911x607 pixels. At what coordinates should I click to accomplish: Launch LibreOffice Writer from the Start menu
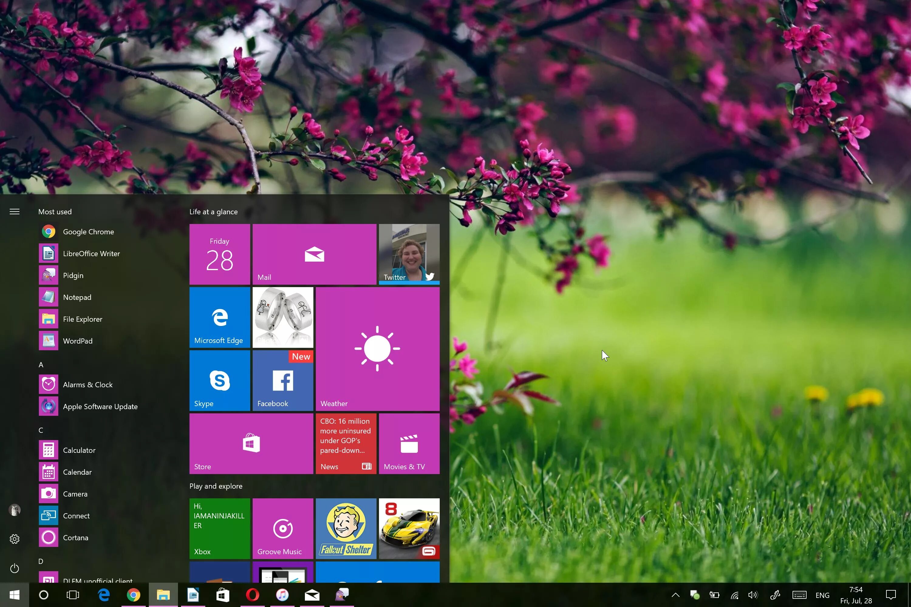click(x=91, y=253)
